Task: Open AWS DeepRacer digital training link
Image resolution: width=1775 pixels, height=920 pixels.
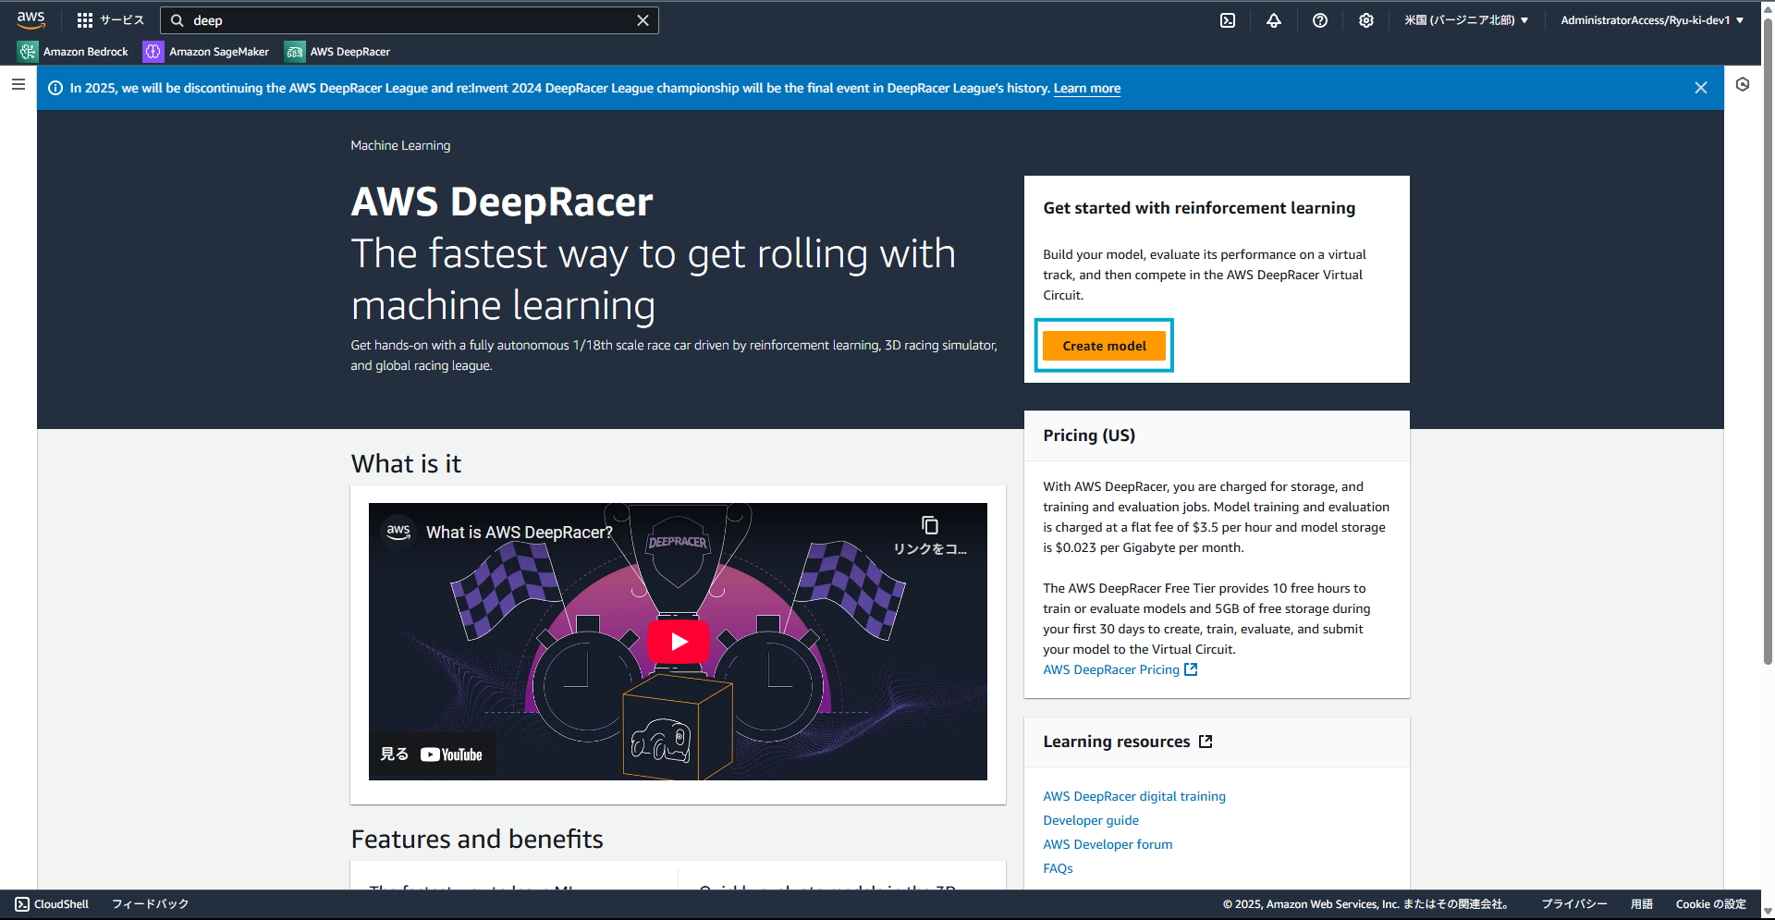Action: [1134, 796]
